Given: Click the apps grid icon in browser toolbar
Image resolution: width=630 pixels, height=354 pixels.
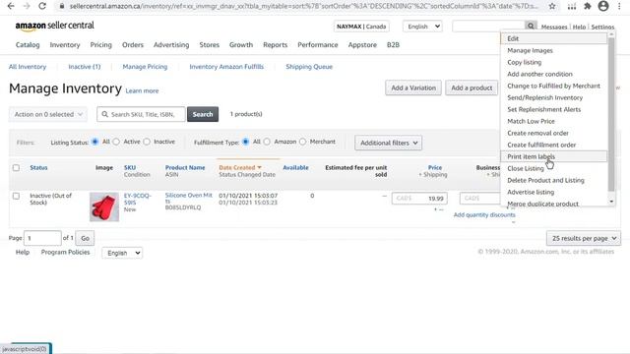Looking at the screenshot, I should 572,6.
